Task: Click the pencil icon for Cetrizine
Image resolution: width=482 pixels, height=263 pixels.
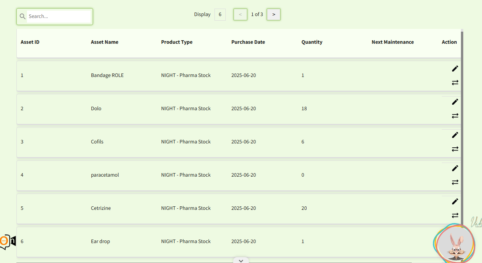Action: click(x=455, y=201)
